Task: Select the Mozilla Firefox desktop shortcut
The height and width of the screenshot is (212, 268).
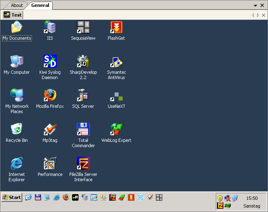Action: (x=50, y=99)
